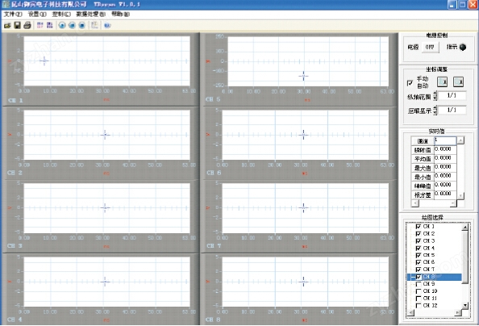
Task: Uncheck CH 1 in the plot selection list
Action: pos(419,227)
